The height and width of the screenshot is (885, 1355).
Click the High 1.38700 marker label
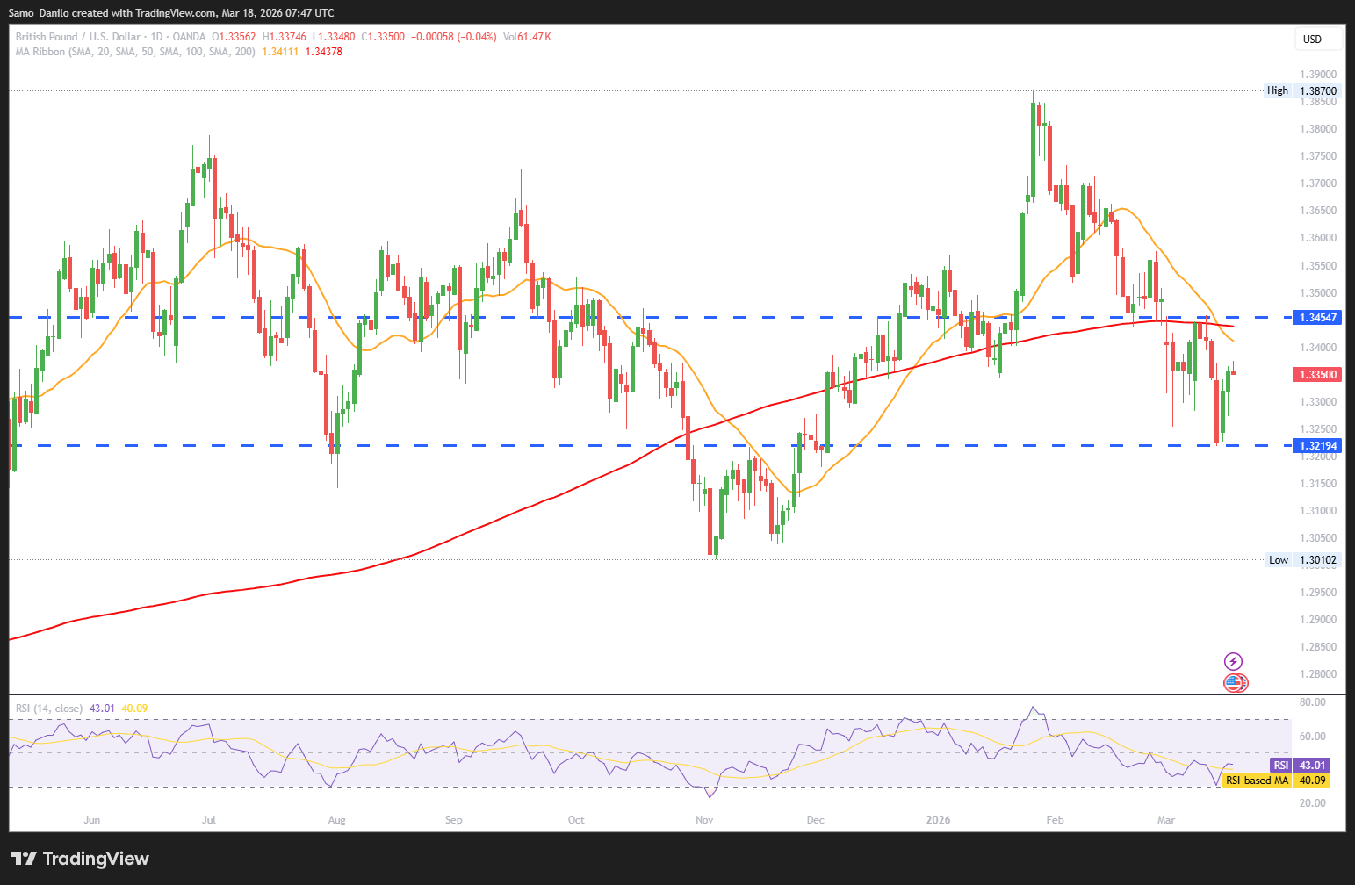(x=1302, y=91)
